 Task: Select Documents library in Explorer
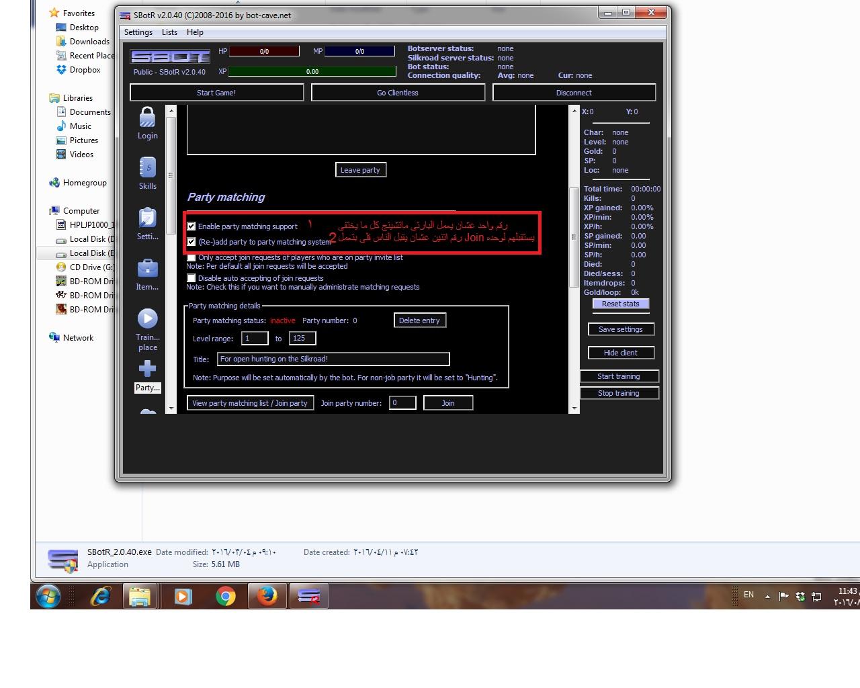[90, 112]
